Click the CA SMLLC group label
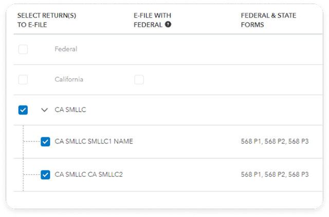This screenshot has width=329, height=217. coord(70,110)
